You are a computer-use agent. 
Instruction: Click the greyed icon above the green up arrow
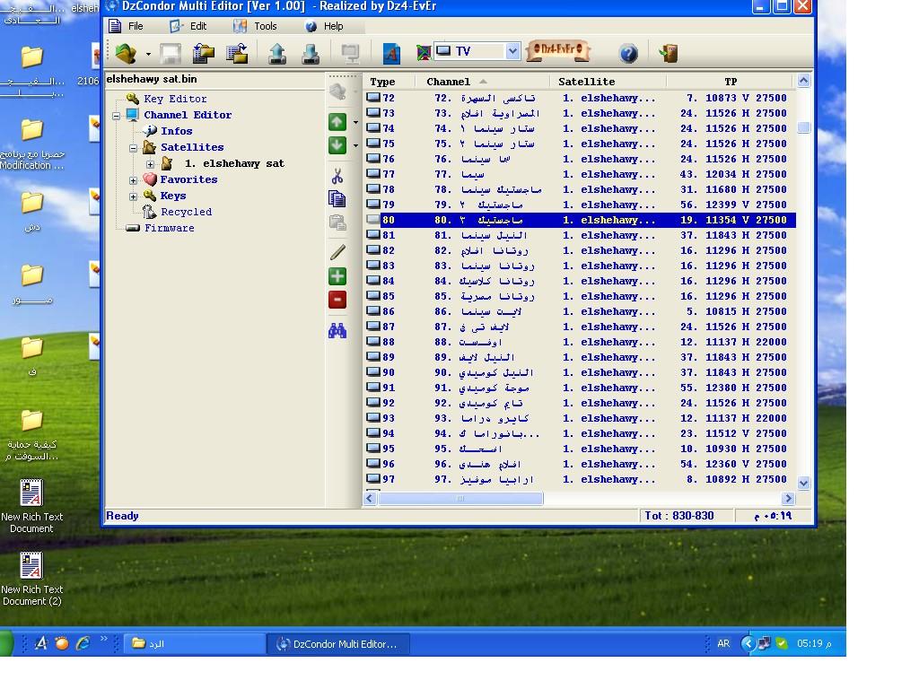point(337,92)
